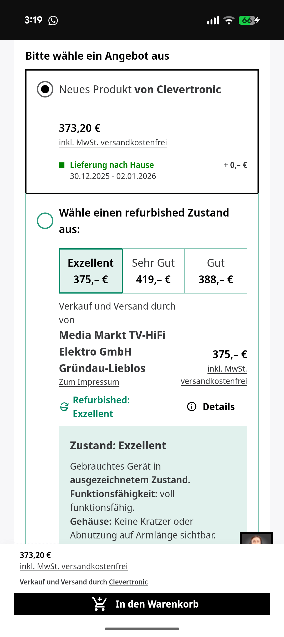Select the refurbished Zustand radio button

tap(45, 221)
